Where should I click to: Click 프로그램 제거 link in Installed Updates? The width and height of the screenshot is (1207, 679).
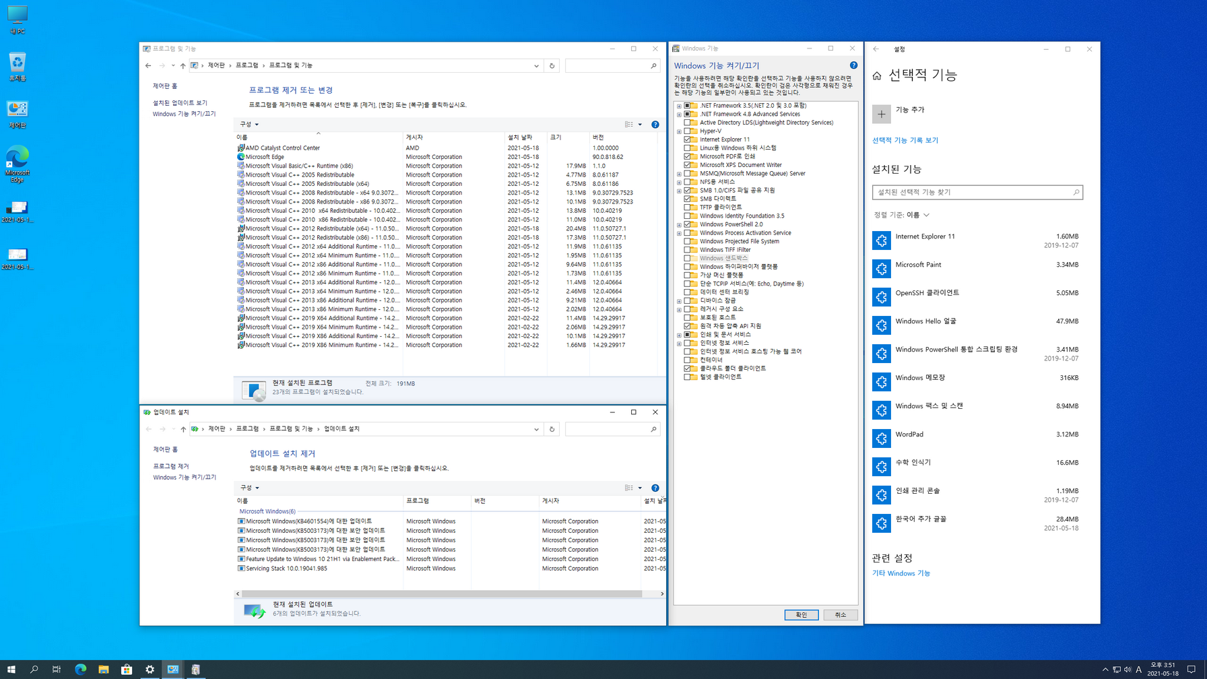click(170, 466)
